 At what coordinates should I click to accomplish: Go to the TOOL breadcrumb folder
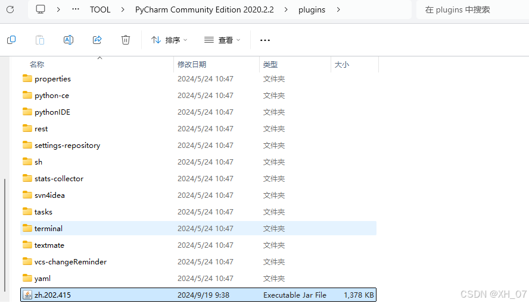click(100, 10)
